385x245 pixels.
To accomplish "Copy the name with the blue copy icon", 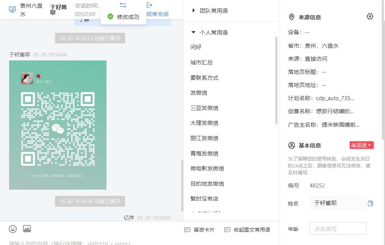I will pos(370,203).
